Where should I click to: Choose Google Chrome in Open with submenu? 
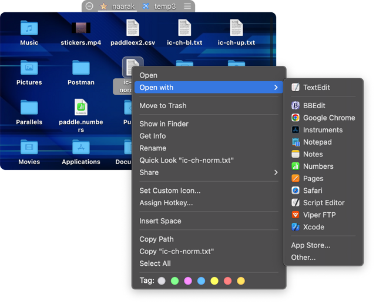tap(328, 118)
